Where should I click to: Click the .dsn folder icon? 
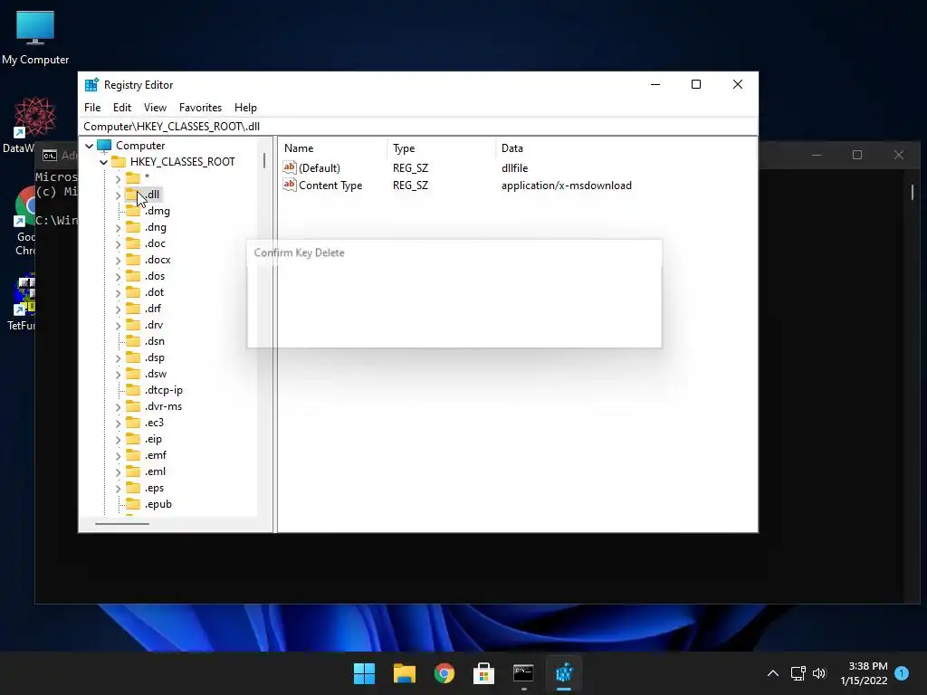click(133, 341)
